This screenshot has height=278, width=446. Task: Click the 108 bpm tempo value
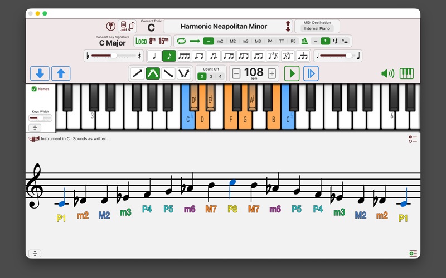pyautogui.click(x=254, y=72)
